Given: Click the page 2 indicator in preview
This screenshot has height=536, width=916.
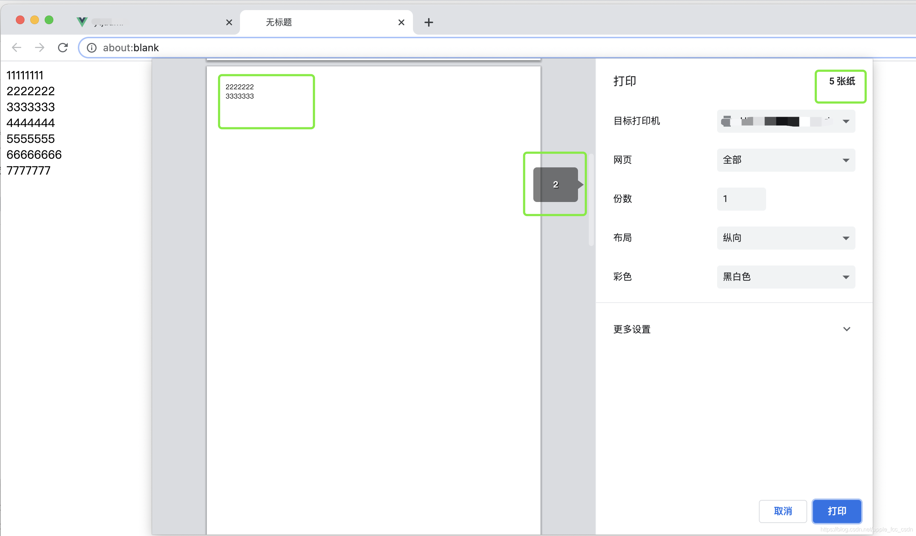Looking at the screenshot, I should tap(555, 184).
